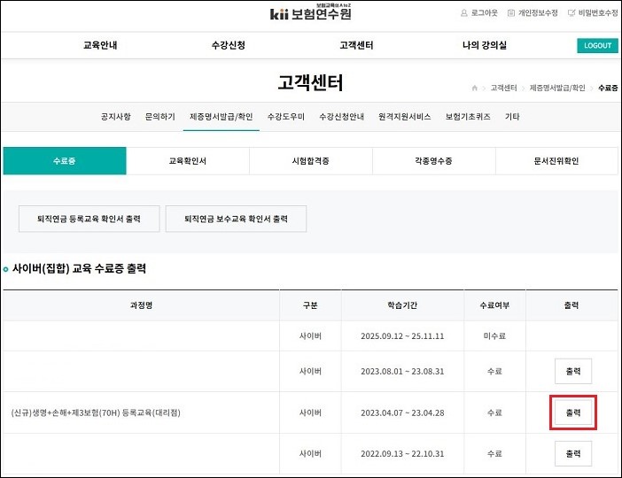Viewport: 622px width, 478px height.
Task: Open the 교육안내 main menu
Action: pyautogui.click(x=100, y=45)
